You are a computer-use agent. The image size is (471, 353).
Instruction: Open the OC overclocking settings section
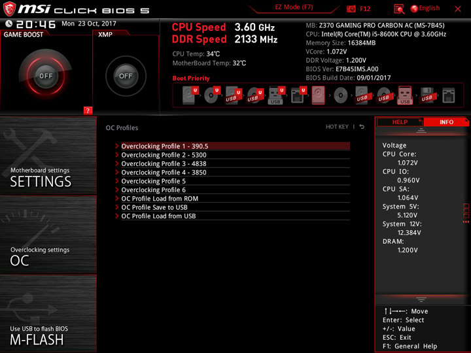tap(48, 235)
